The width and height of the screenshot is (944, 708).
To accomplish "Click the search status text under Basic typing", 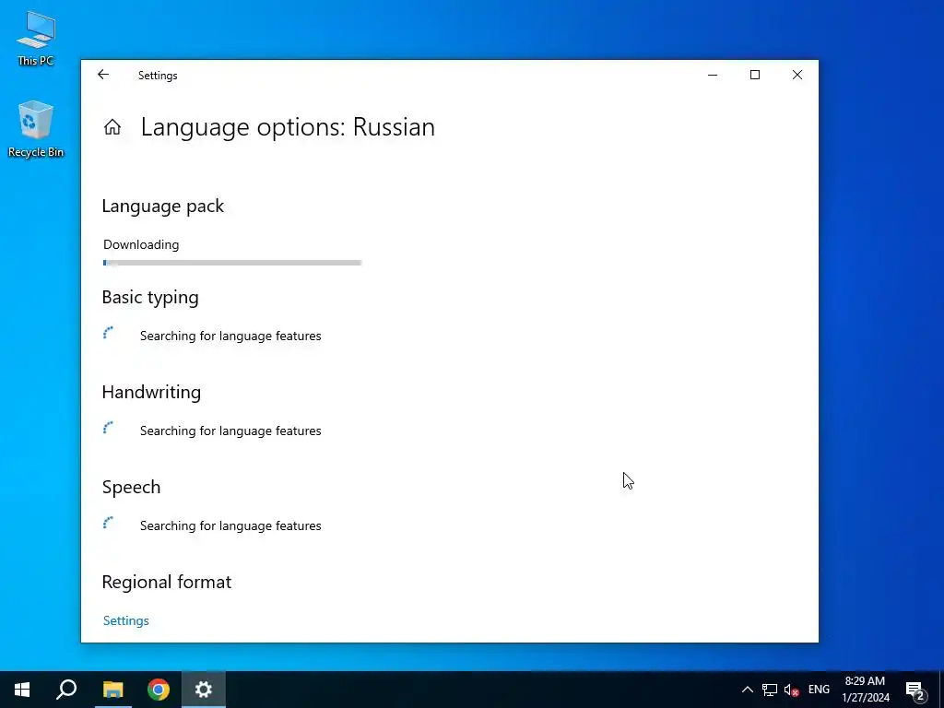I will point(230,336).
